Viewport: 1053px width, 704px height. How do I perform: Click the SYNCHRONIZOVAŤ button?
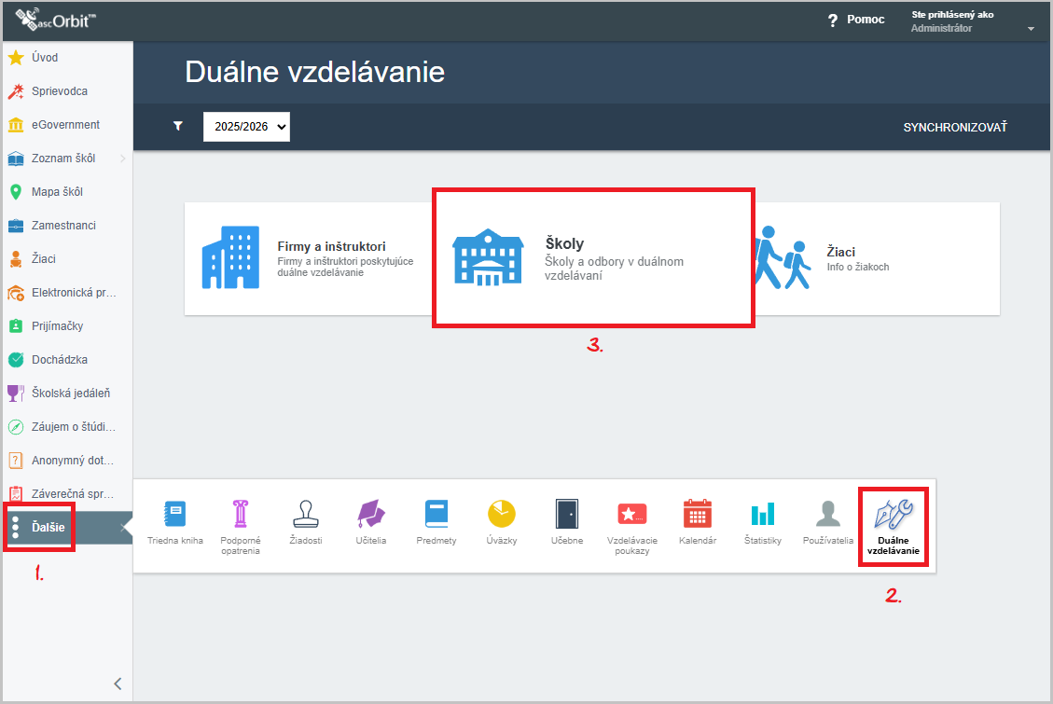pyautogui.click(x=955, y=127)
